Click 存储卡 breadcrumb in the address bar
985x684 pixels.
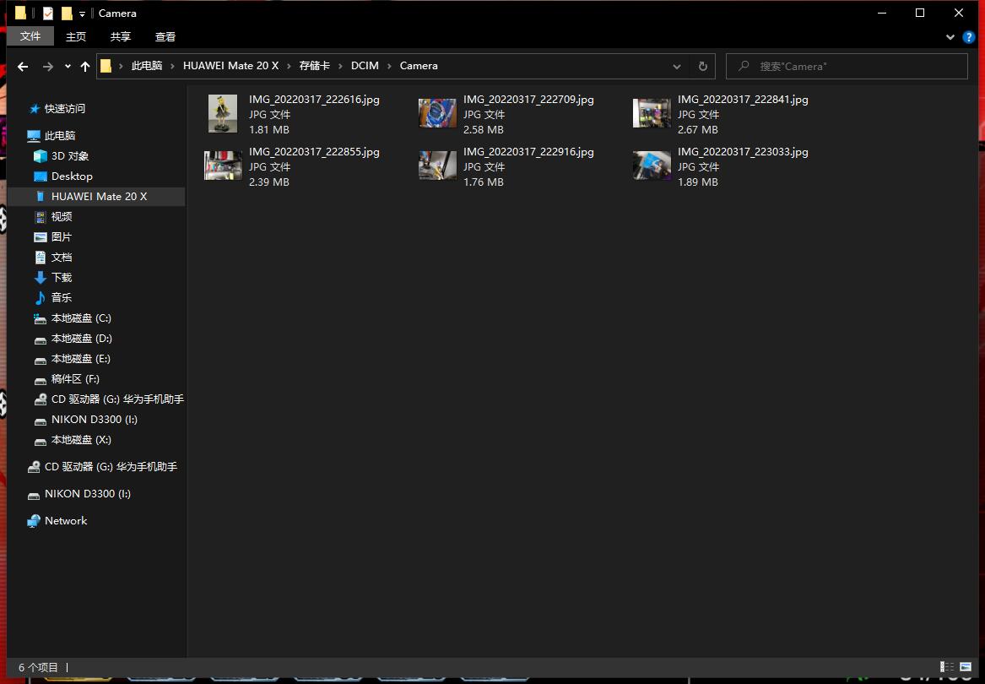tap(315, 65)
